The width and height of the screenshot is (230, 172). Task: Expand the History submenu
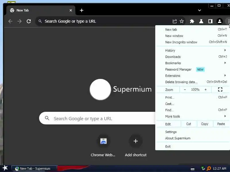coord(192,50)
